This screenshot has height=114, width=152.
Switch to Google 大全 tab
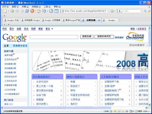coord(12,20)
